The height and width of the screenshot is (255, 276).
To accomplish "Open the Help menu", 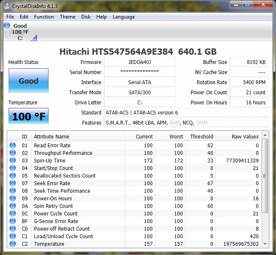I will [x=101, y=17].
